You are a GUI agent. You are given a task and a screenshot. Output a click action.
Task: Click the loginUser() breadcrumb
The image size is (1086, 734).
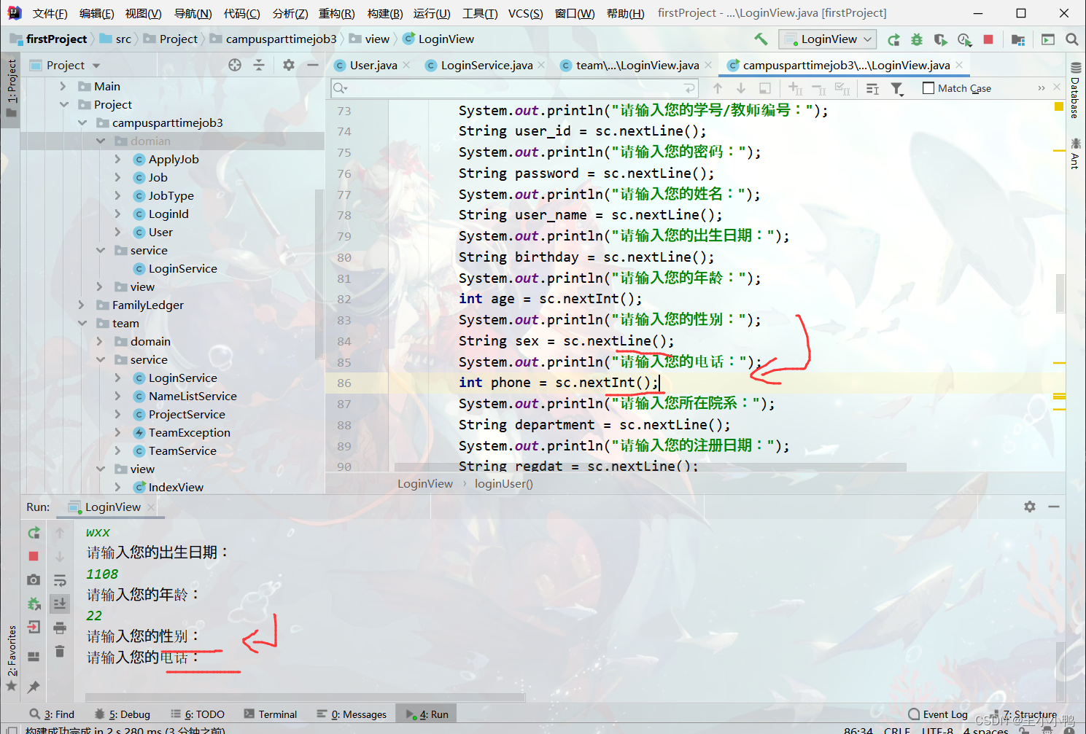tap(504, 483)
